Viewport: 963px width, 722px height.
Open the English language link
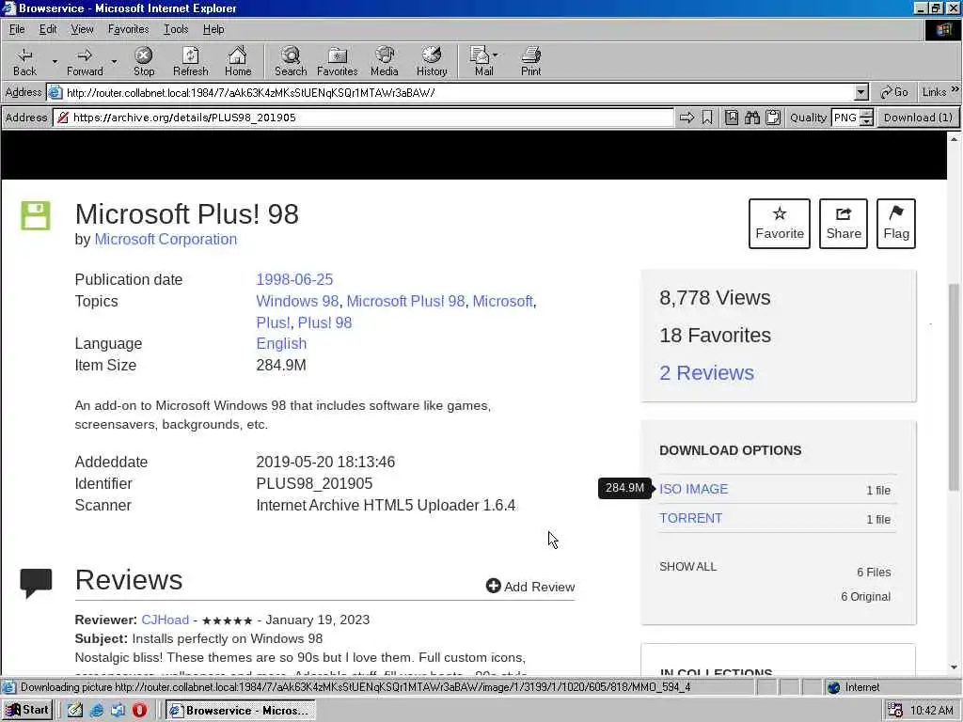281,343
